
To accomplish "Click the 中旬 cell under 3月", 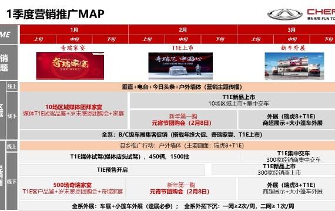I will [292, 39].
